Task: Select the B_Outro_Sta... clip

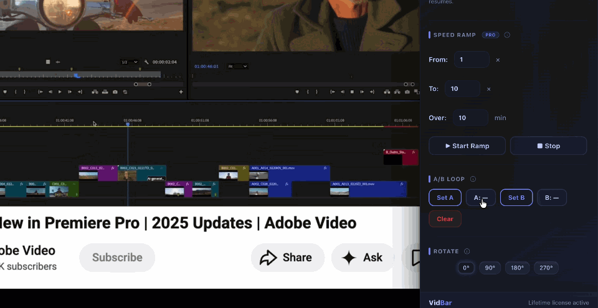Action: pyautogui.click(x=401, y=157)
